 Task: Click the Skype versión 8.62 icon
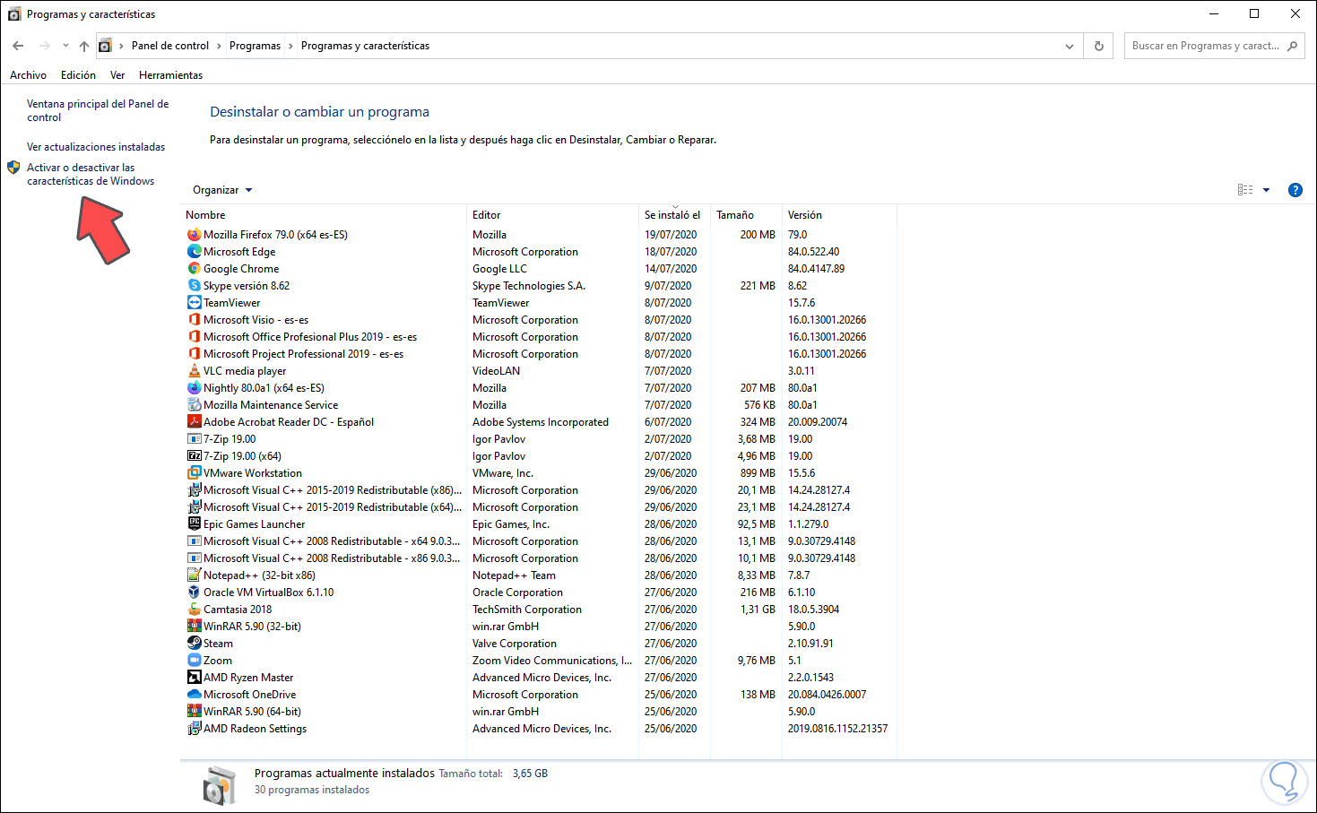tap(194, 286)
